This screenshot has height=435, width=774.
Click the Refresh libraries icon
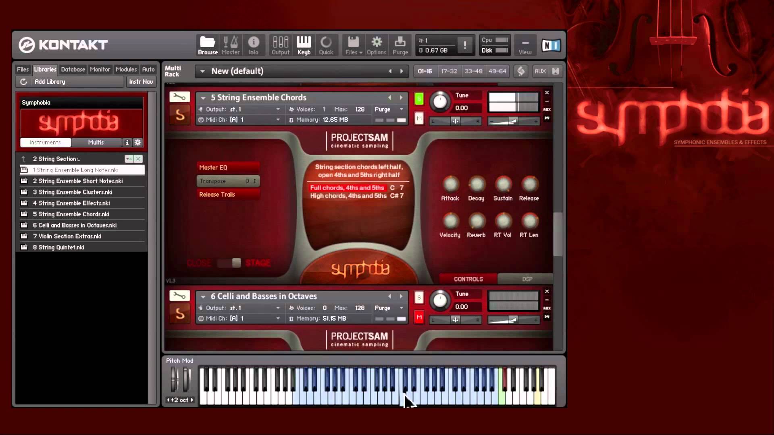click(x=24, y=82)
